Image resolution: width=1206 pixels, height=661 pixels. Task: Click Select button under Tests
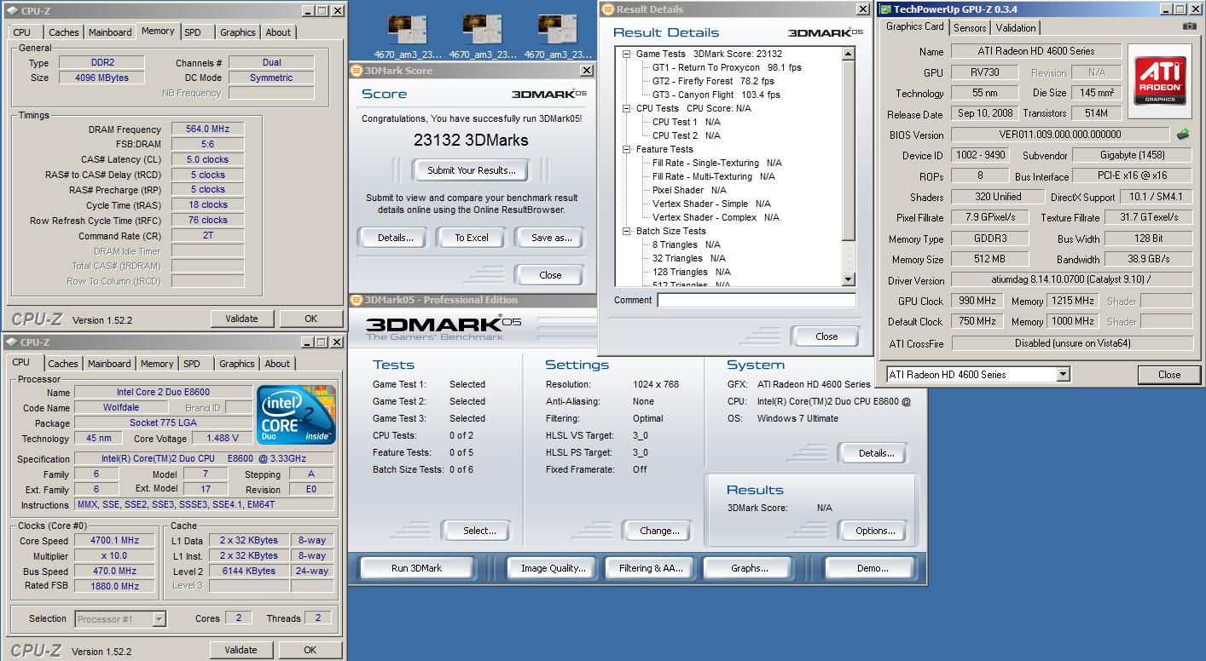tap(479, 531)
